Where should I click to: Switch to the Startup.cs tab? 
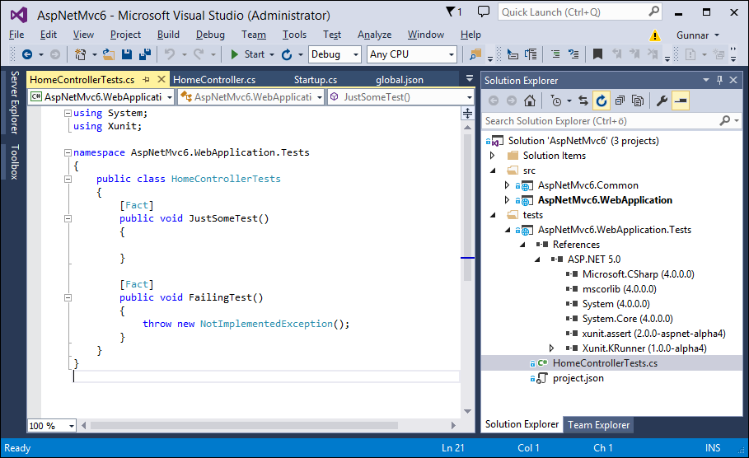point(316,80)
